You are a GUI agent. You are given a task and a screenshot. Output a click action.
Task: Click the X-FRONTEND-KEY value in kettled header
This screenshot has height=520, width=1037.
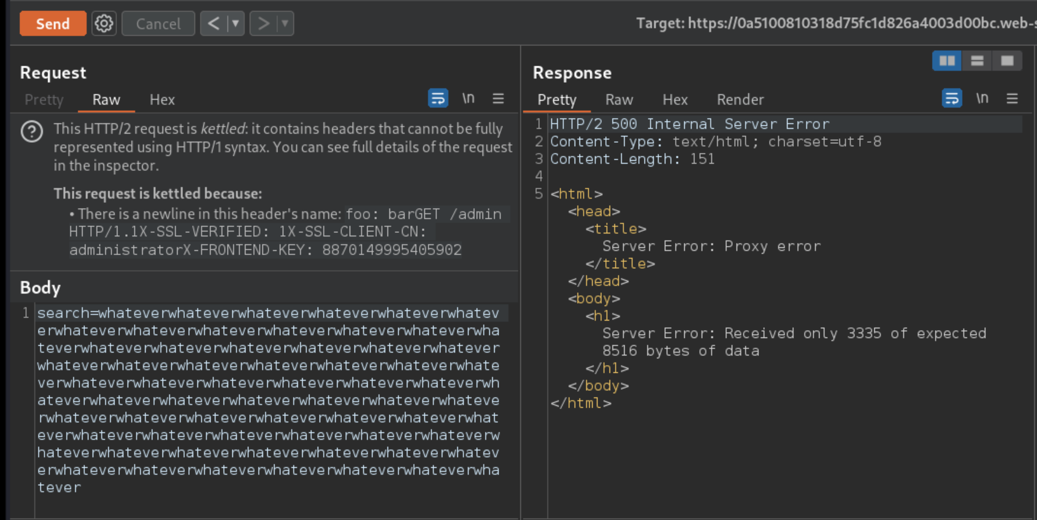(x=392, y=250)
